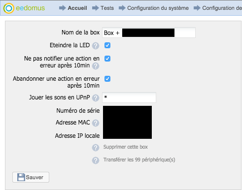Image resolution: width=242 pixels, height=190 pixels.
Task: Focus the Nom de la box text field
Action: pos(149,32)
